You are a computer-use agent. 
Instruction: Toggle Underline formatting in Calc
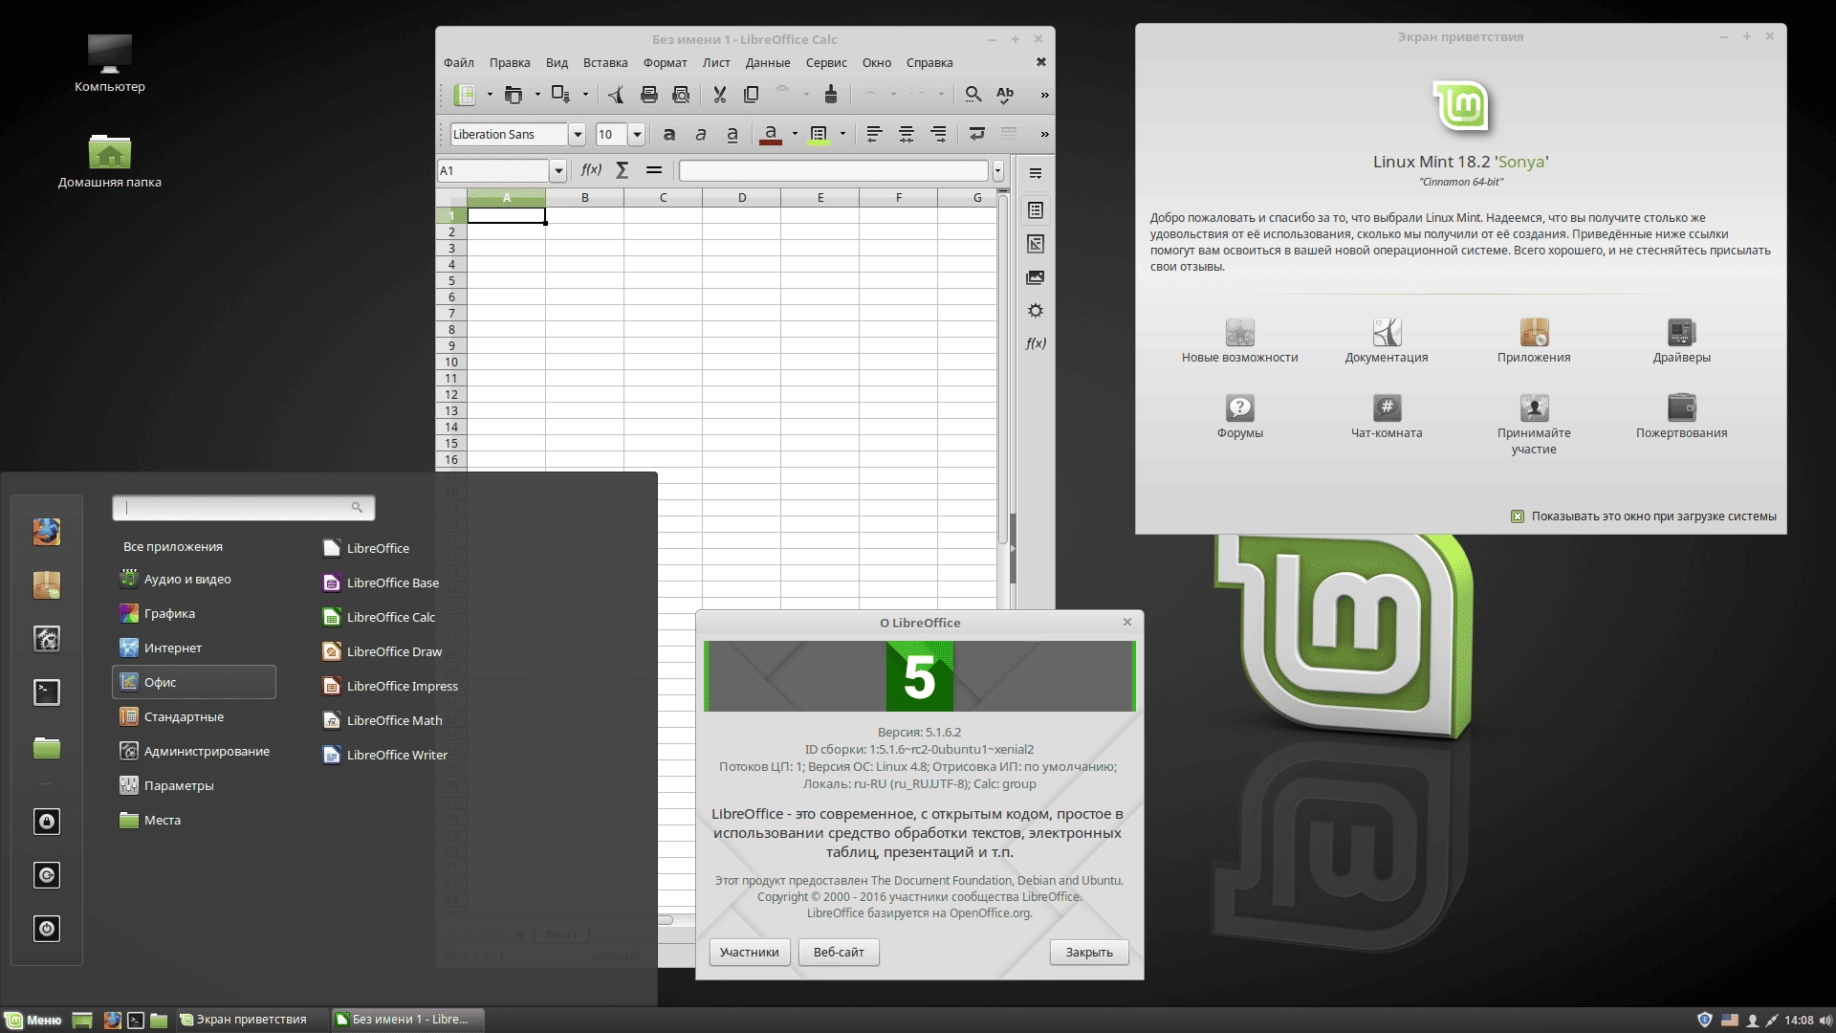(732, 134)
